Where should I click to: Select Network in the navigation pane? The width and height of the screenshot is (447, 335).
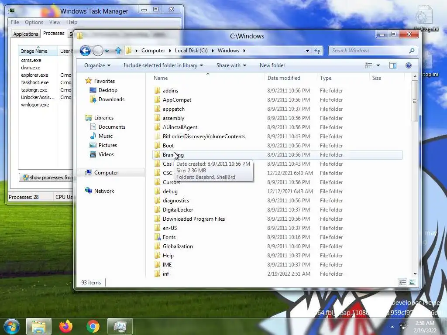[104, 191]
